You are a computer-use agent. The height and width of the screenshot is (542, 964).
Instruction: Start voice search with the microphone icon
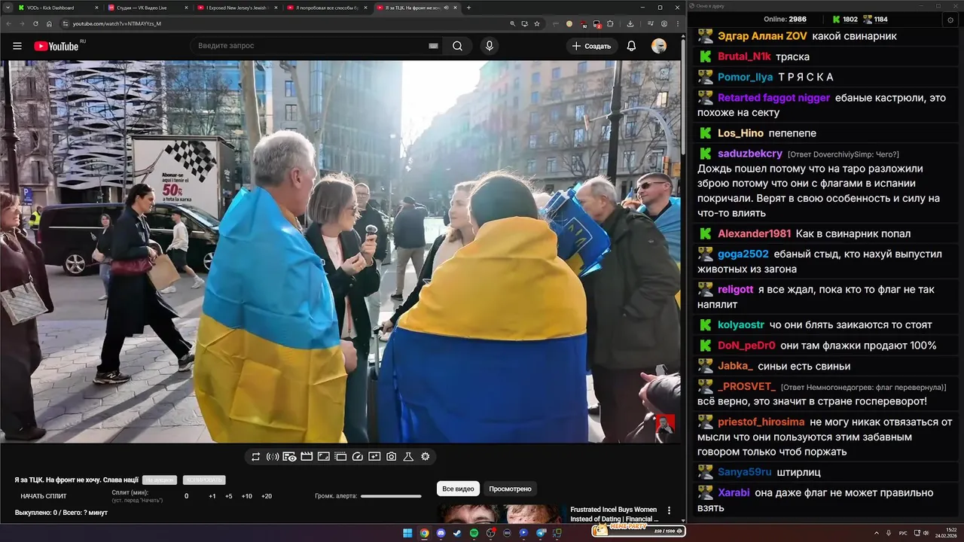tap(490, 46)
